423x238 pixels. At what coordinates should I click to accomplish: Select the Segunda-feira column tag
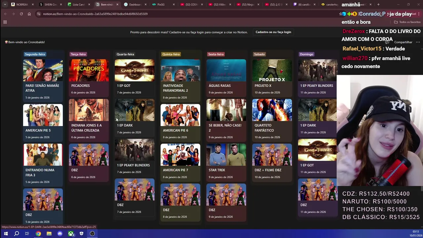pos(35,54)
